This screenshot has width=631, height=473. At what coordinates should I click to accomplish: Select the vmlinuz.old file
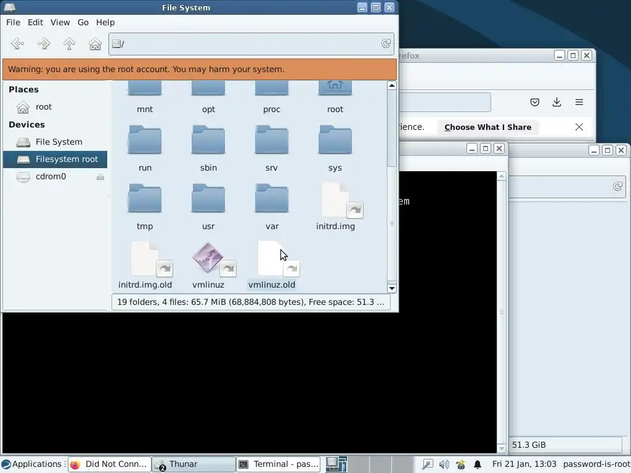272,265
